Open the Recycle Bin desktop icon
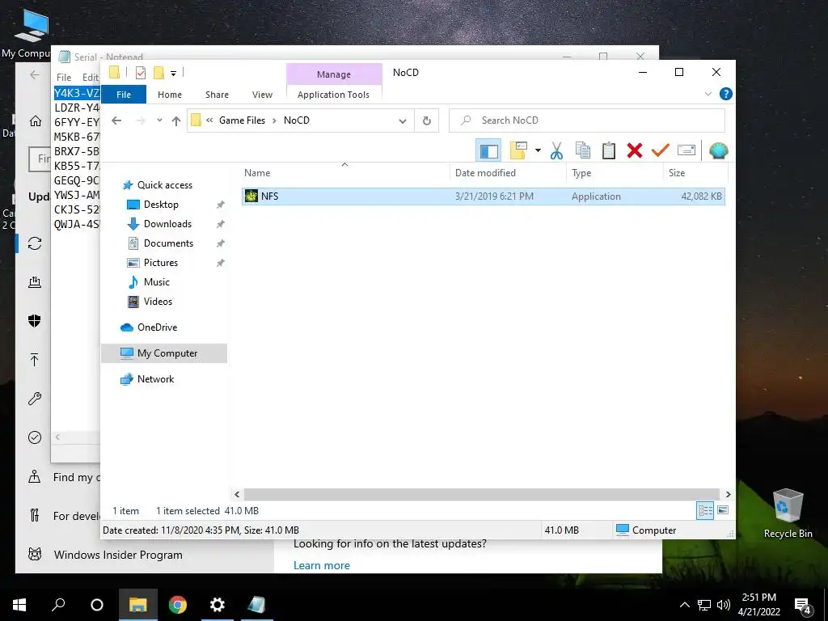828x621 pixels. coord(788,513)
